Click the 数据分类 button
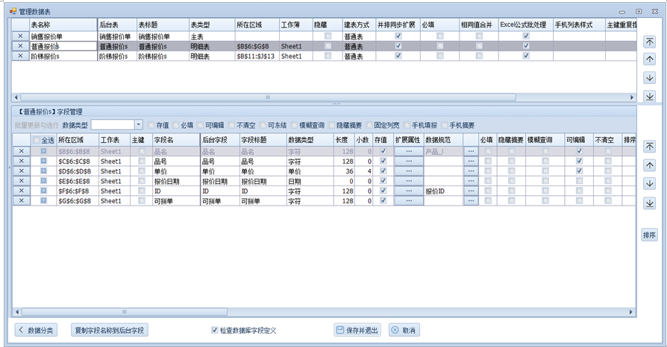667x347 pixels. [x=35, y=330]
